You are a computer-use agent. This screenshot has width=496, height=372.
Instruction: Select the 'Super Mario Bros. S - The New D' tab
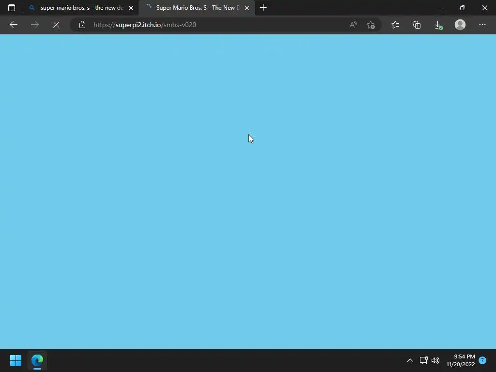pyautogui.click(x=197, y=8)
